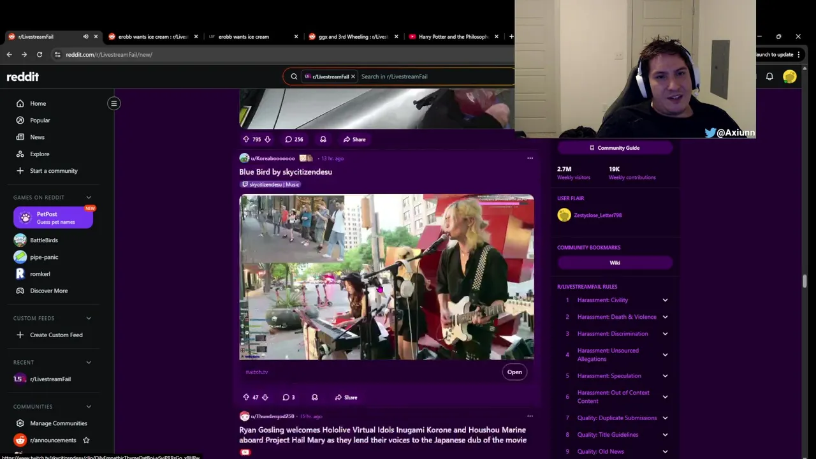Open Ryan Gosling Hololive post title
Viewport: 816px width, 459px height.
(x=382, y=435)
